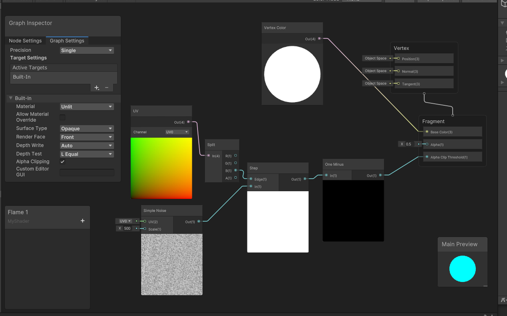
Task: Click Split node G(1) output port
Action: pyautogui.click(x=236, y=163)
